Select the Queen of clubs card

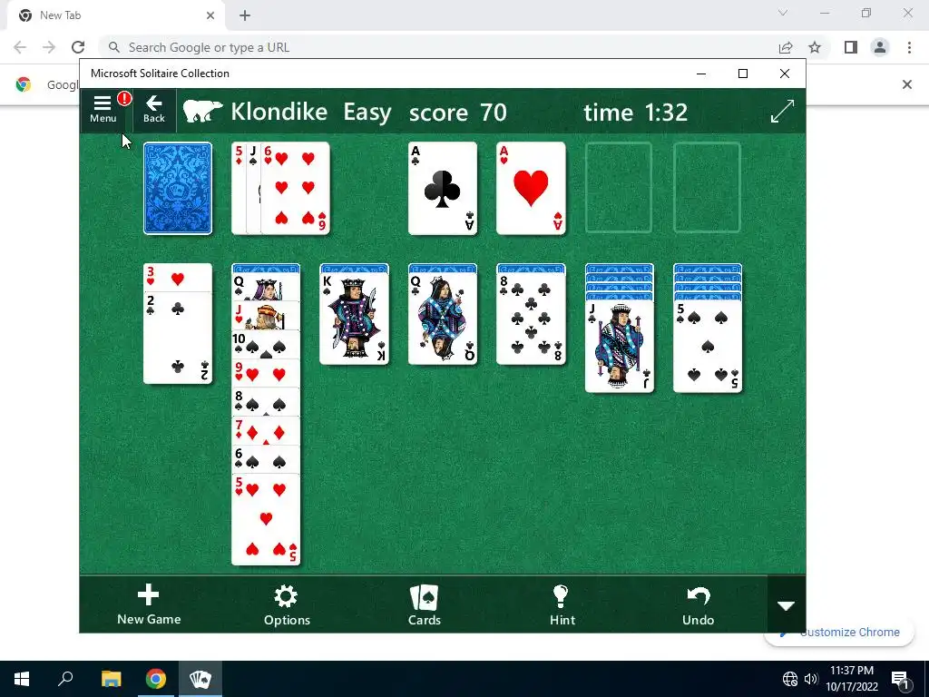(443, 319)
